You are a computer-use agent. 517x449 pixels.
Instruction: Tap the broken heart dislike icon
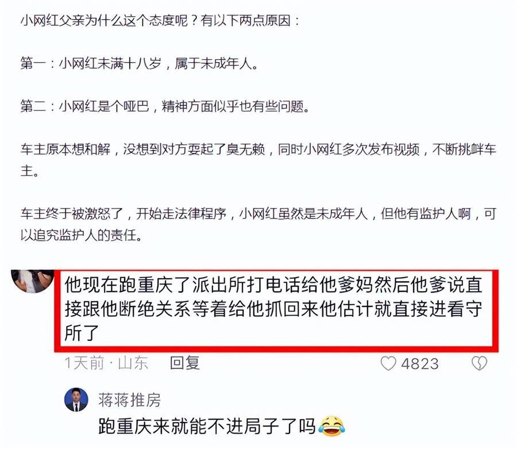coord(479,363)
